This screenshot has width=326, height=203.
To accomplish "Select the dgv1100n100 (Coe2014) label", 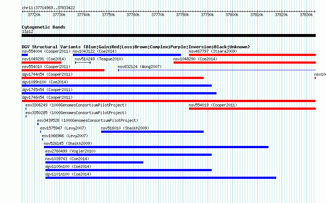I will click(68, 166).
